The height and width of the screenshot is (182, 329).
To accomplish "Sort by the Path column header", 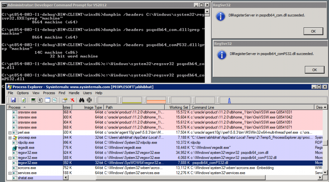I will (x=134, y=107).
